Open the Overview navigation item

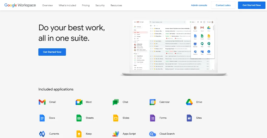(47, 5)
